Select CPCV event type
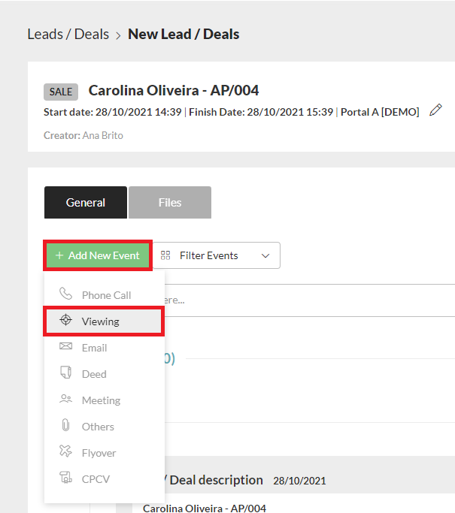The width and height of the screenshot is (455, 513). [105, 479]
